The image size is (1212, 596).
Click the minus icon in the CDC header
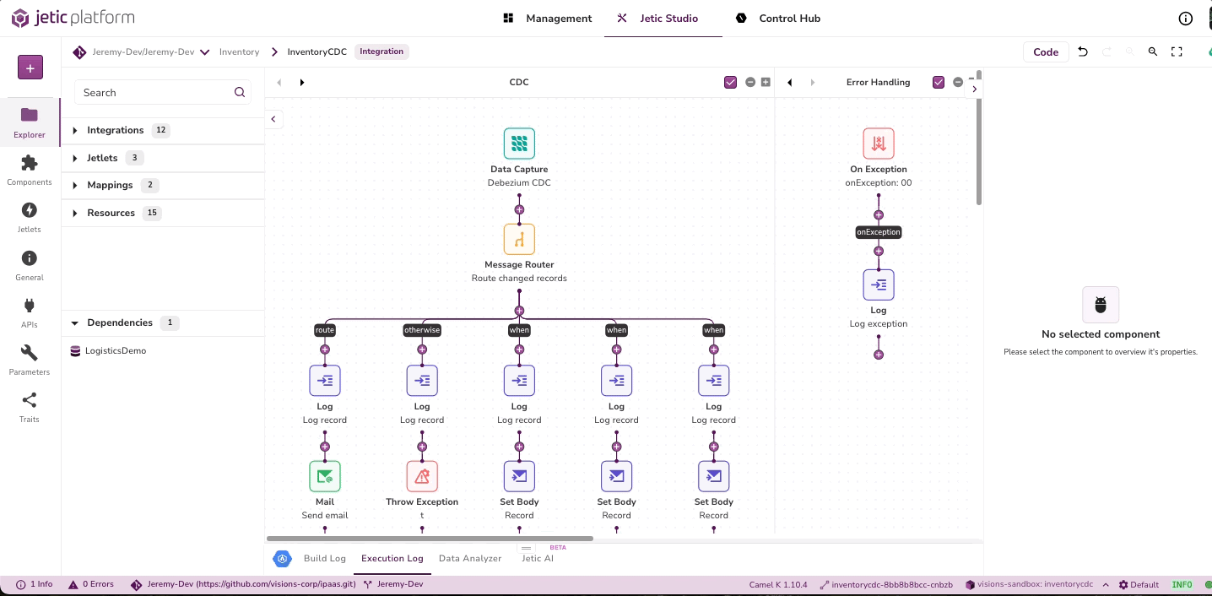750,83
